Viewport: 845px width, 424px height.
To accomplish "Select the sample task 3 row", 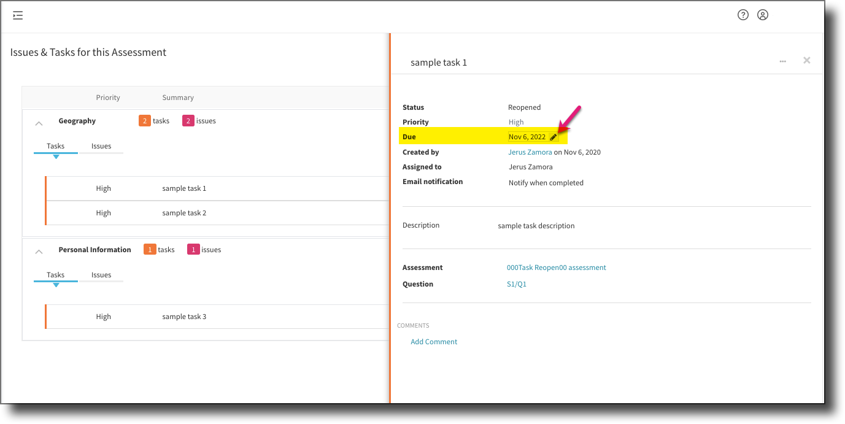I will click(x=184, y=317).
